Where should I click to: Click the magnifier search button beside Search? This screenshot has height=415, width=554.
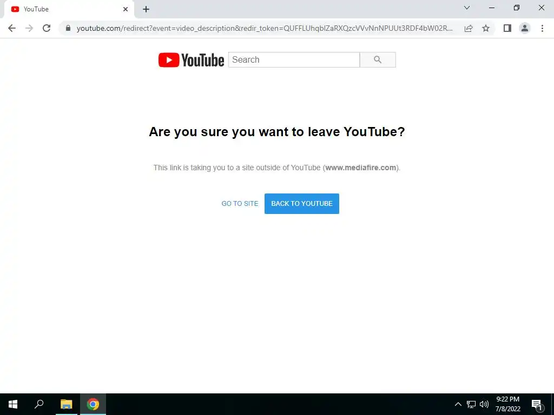pyautogui.click(x=378, y=59)
